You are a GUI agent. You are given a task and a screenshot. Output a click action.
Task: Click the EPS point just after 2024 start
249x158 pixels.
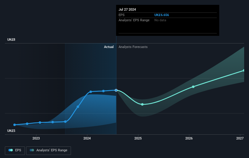91,92
